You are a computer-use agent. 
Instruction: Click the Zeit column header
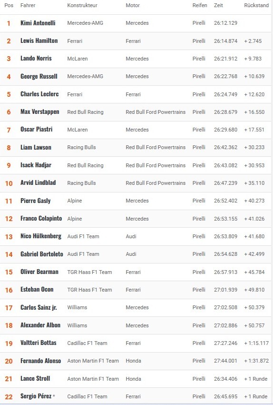[218, 5]
